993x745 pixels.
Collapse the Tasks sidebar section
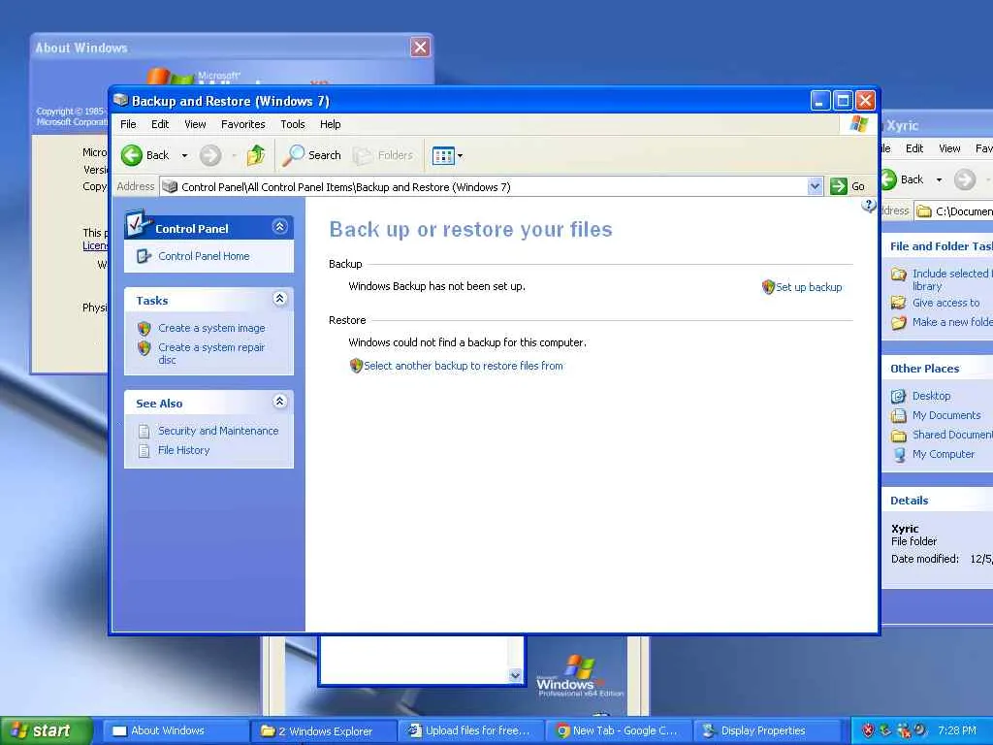click(280, 299)
